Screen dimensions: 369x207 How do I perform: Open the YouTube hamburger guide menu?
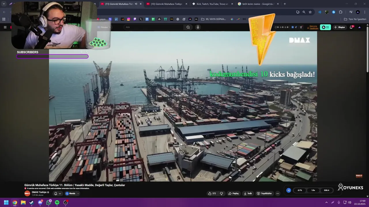[5, 27]
